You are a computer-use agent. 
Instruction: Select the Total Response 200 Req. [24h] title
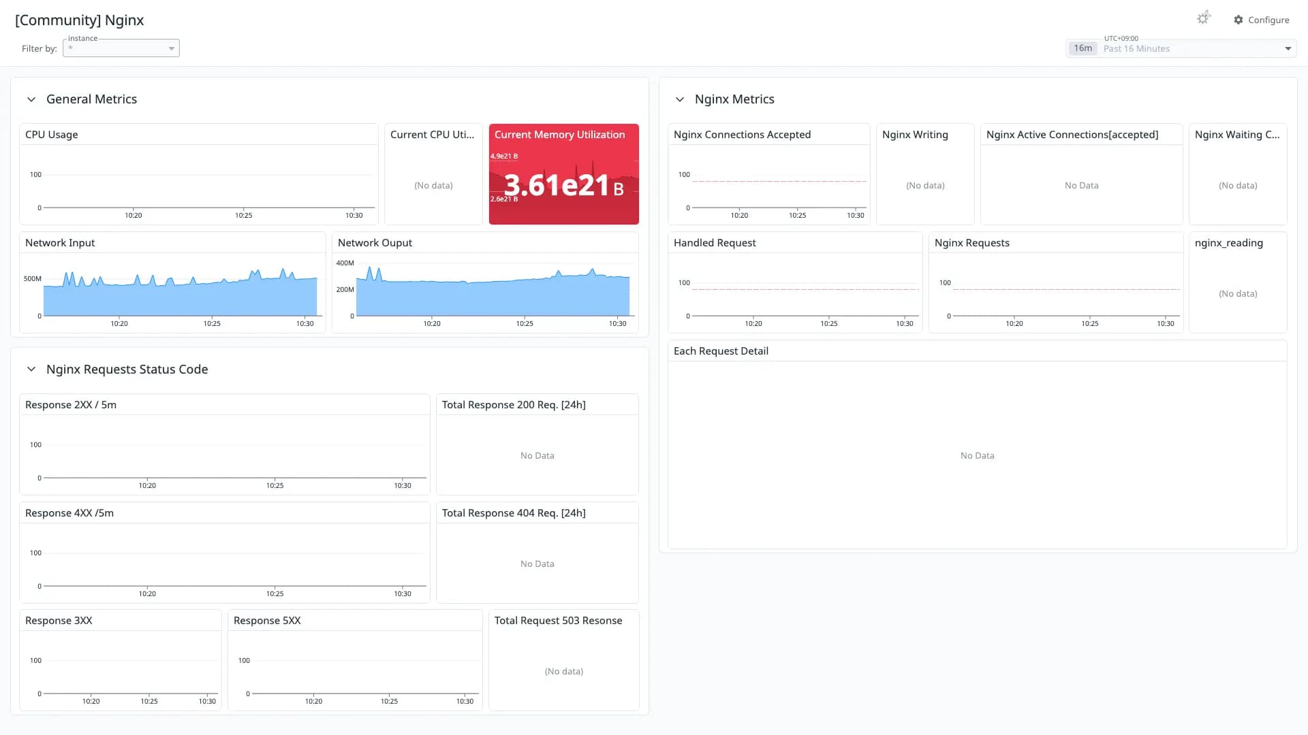[514, 405]
